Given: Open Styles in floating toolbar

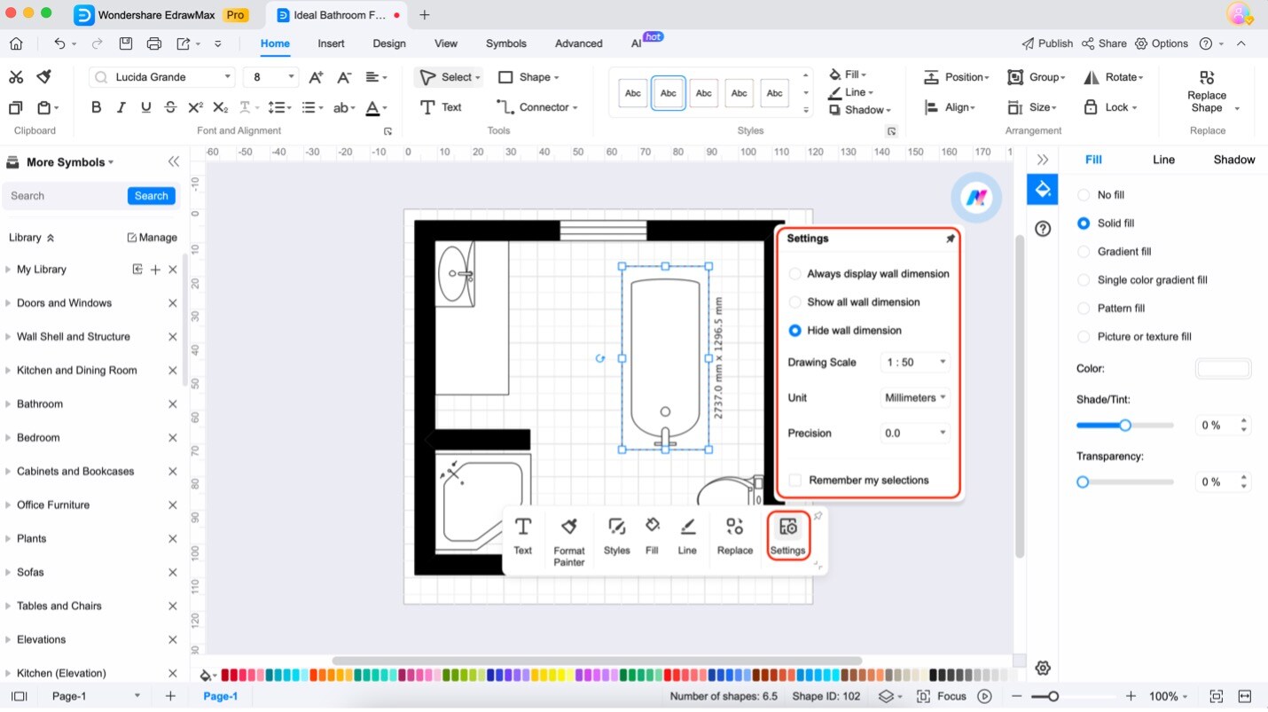Looking at the screenshot, I should click(616, 536).
